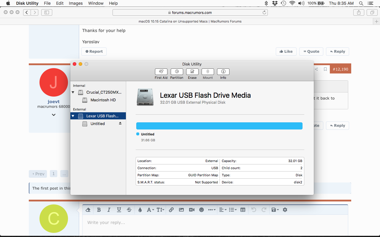Toggle bold in reply editor
This screenshot has height=237, width=380.
click(x=99, y=210)
